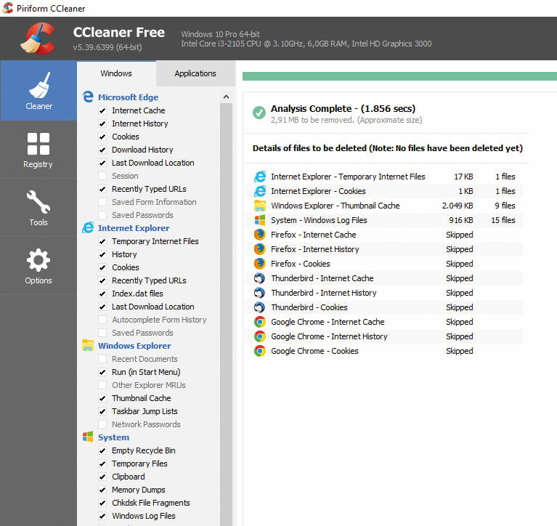Open the Registry section icon

38,144
